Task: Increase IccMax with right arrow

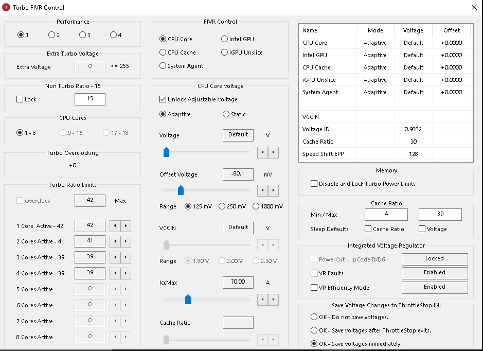Action: coord(273,299)
